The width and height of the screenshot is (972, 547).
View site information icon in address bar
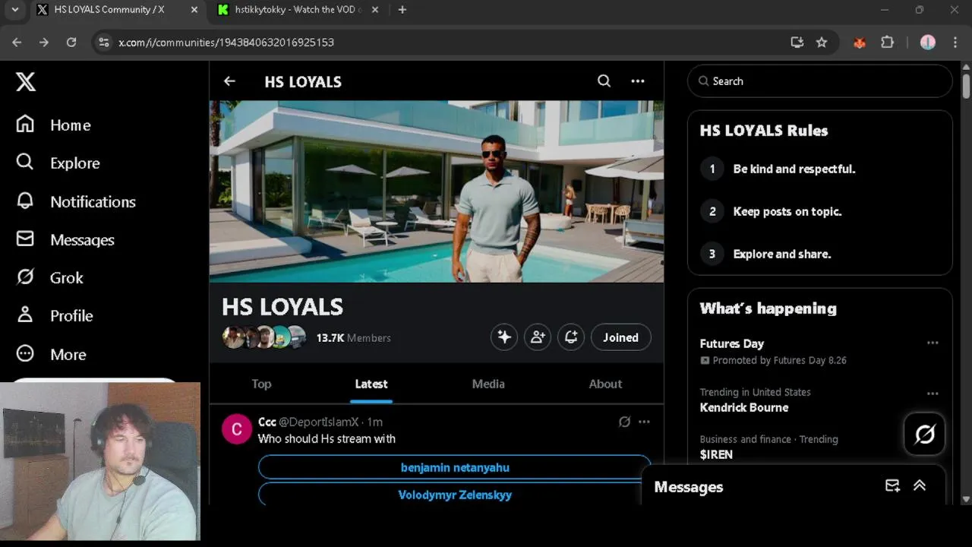(105, 43)
